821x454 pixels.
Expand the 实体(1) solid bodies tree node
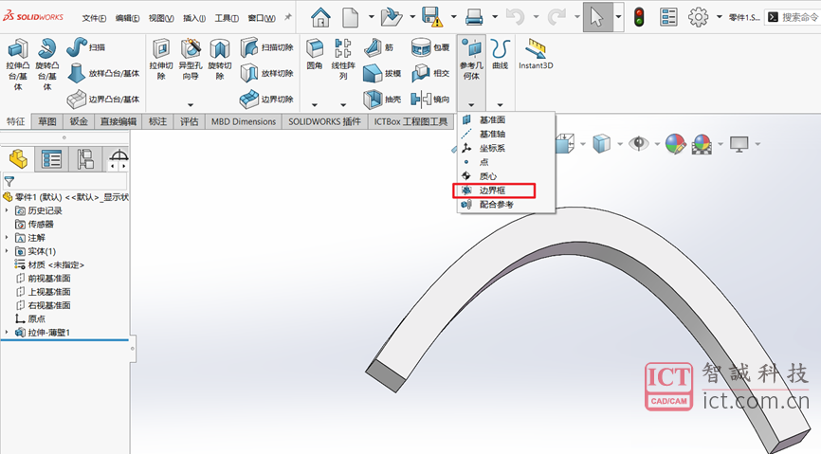tap(8, 251)
